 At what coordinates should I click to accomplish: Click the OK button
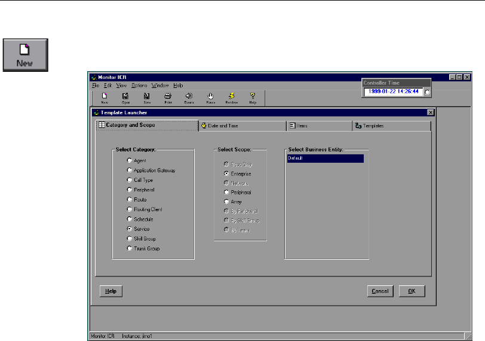point(412,291)
